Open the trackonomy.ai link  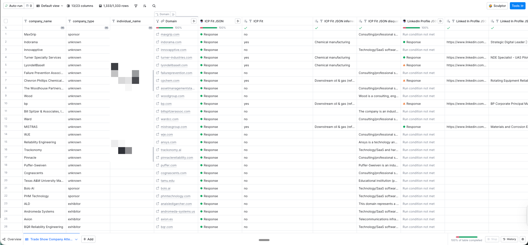point(171,150)
